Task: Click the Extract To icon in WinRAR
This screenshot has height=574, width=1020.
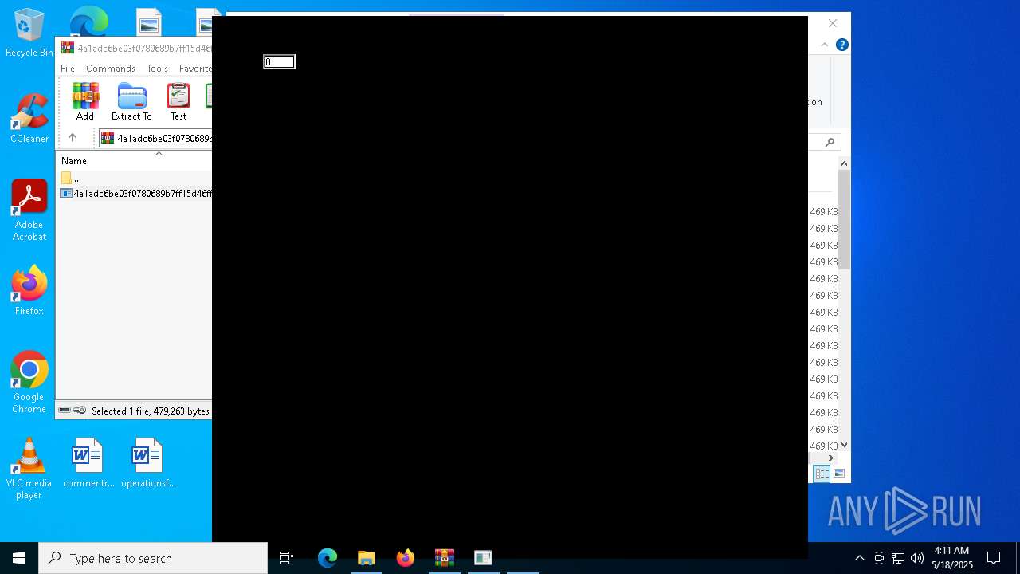Action: [x=131, y=101]
